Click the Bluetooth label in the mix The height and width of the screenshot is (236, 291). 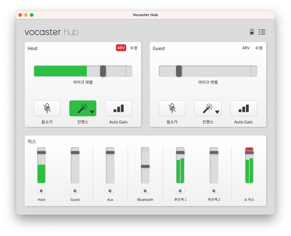click(145, 200)
